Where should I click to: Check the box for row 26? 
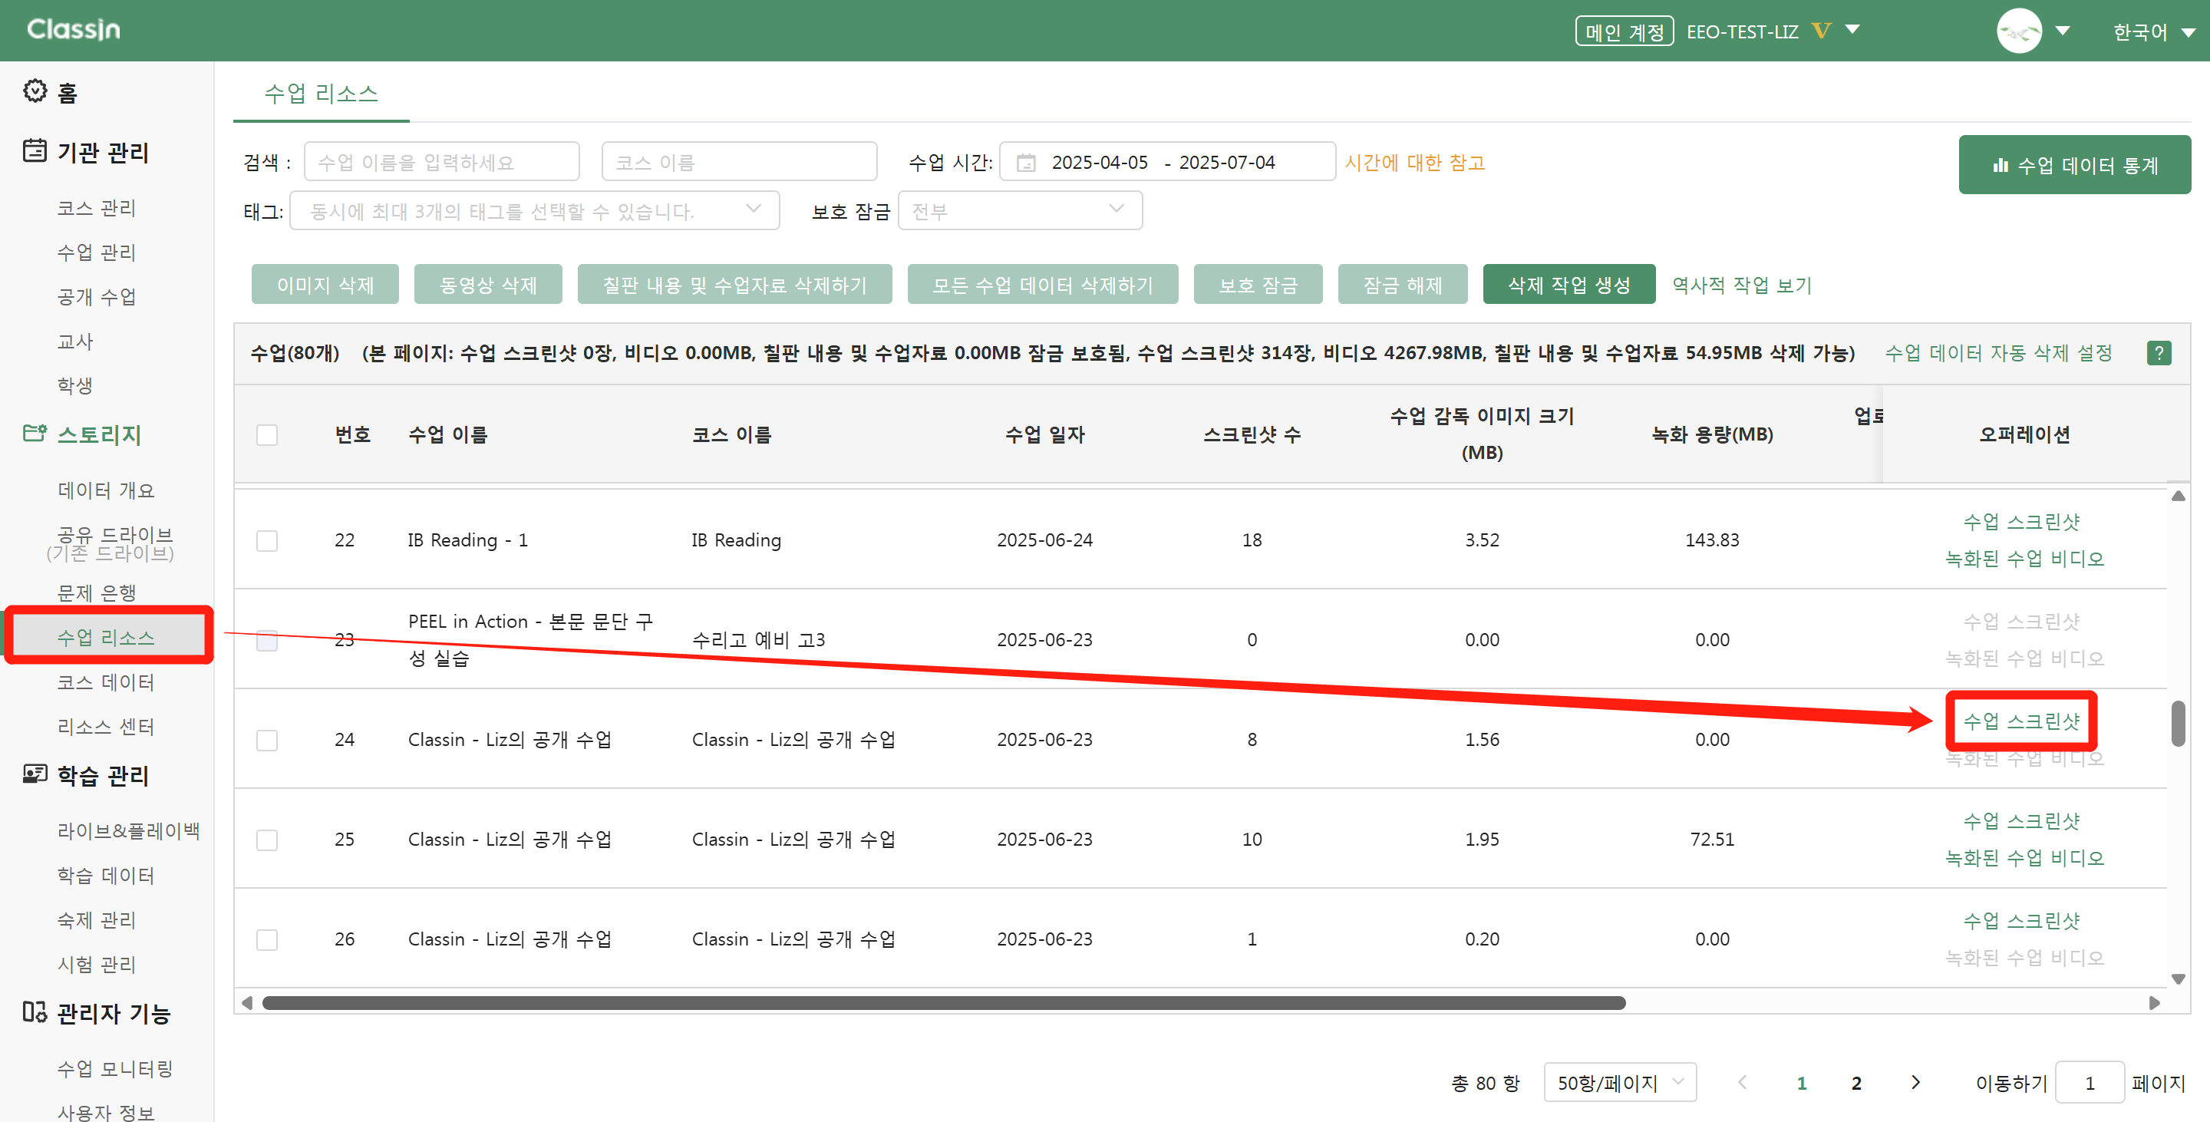(x=267, y=939)
